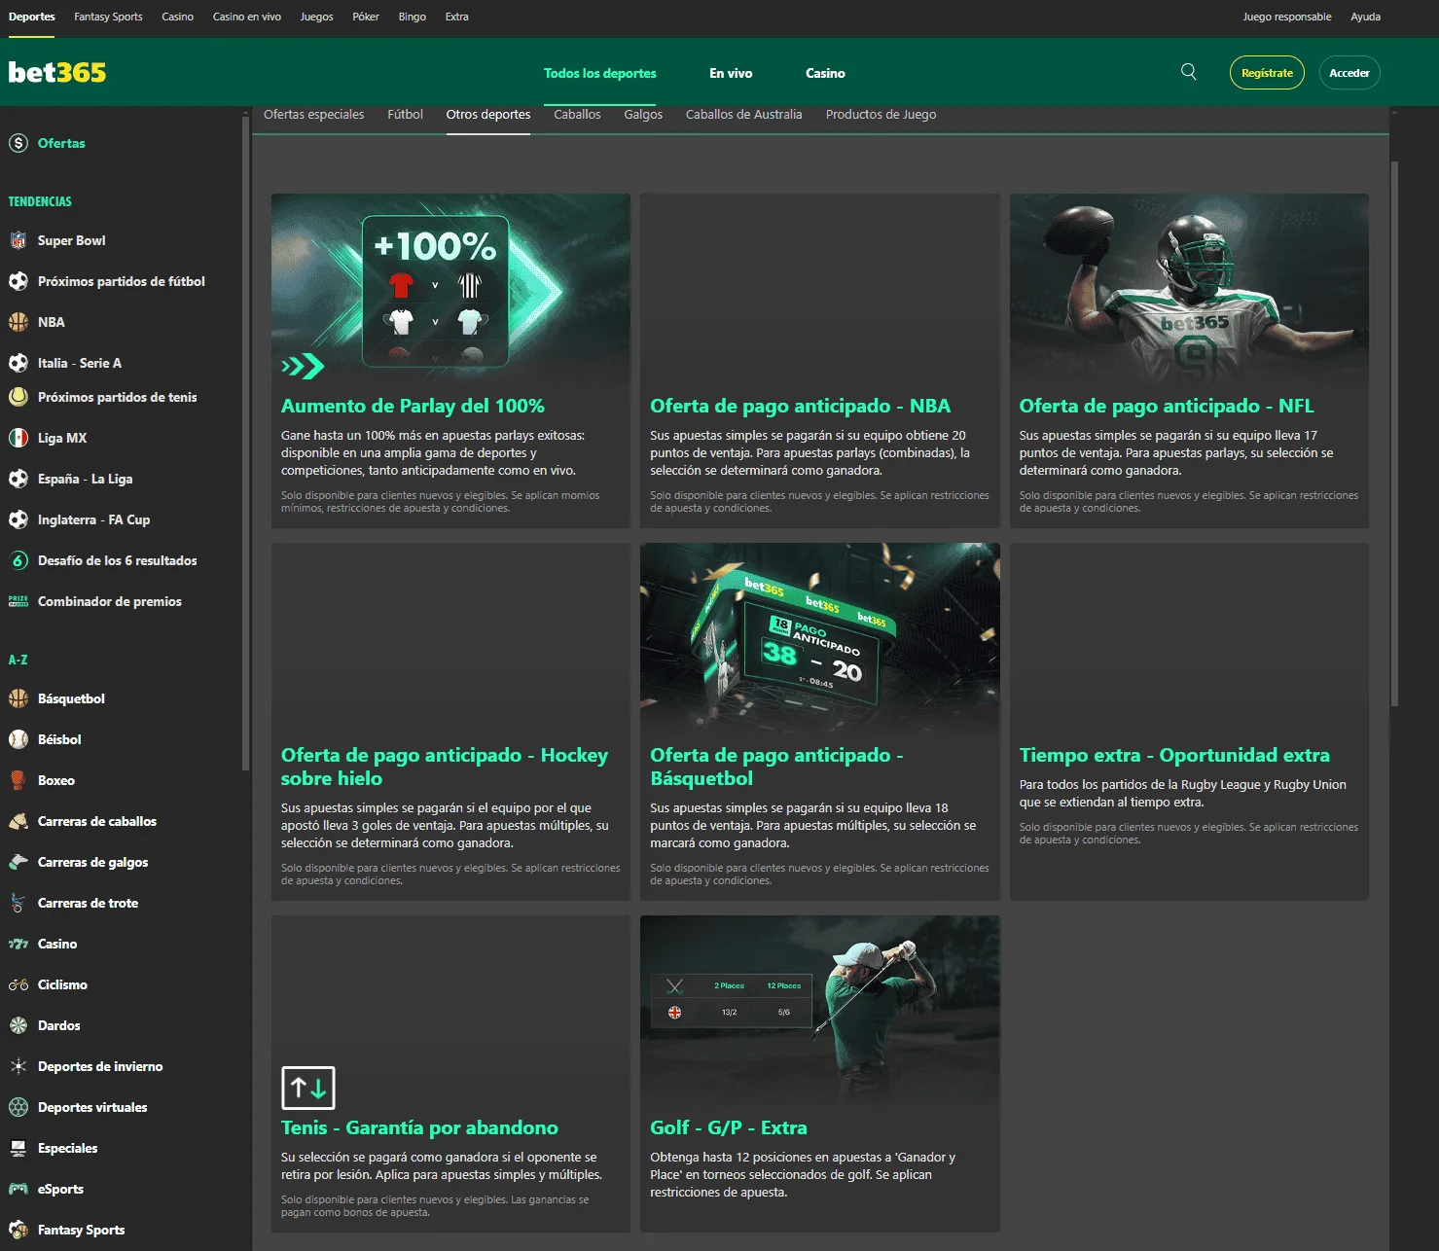
Task: Click the snowflake icon beside Deportes de invierno
Action: tap(18, 1066)
